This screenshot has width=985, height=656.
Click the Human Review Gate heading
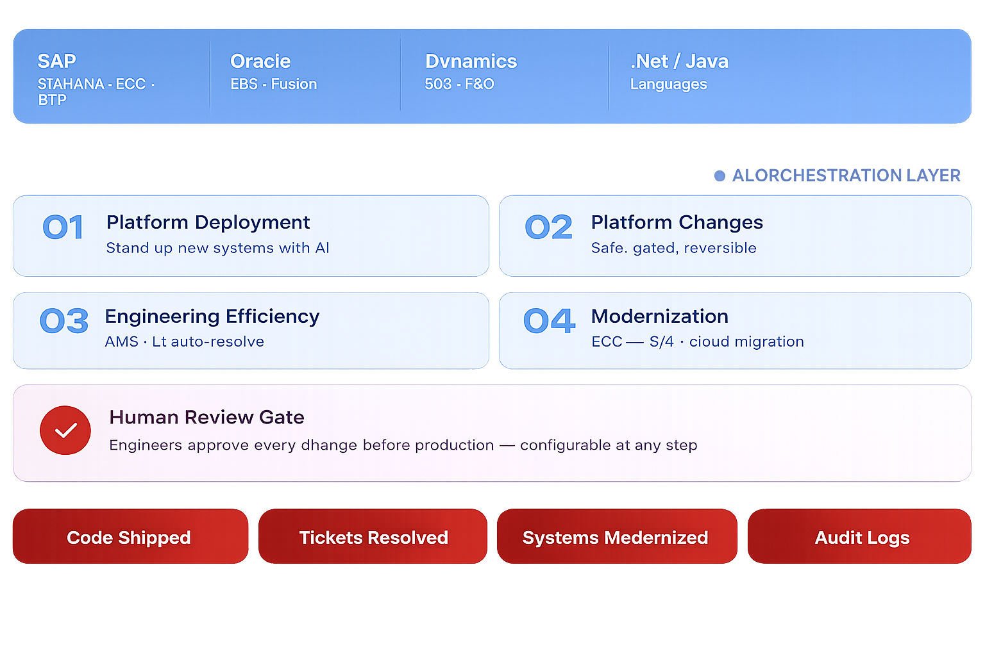pos(206,417)
